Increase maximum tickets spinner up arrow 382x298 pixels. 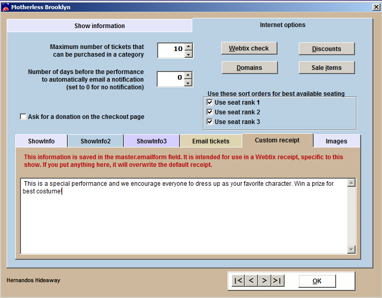(188, 46)
